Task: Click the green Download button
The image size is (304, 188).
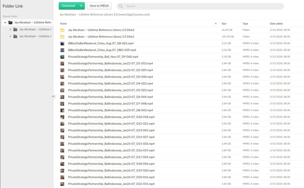Action: 68,6
